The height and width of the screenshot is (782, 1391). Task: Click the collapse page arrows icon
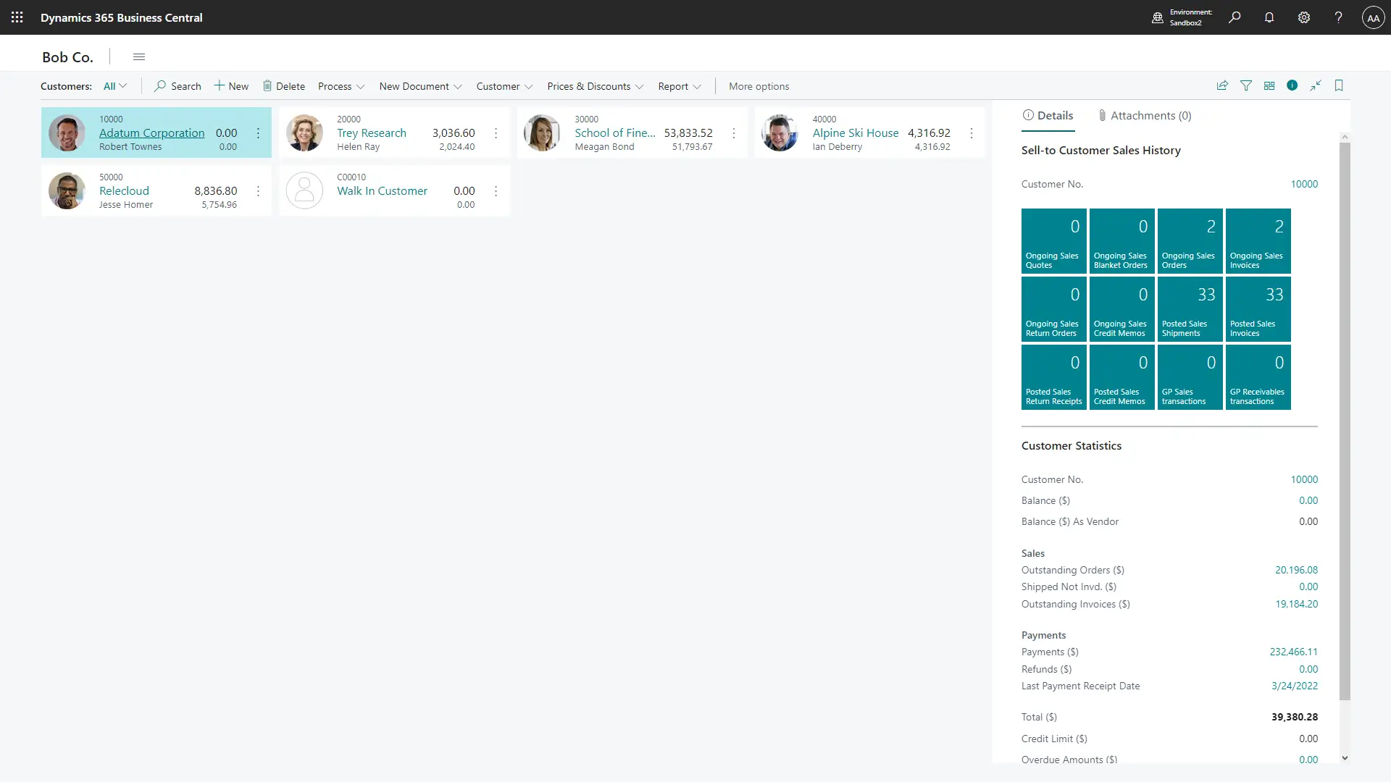tap(1316, 85)
